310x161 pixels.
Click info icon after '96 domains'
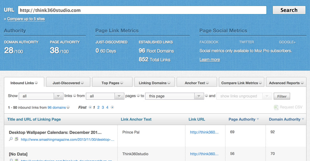[68, 108]
